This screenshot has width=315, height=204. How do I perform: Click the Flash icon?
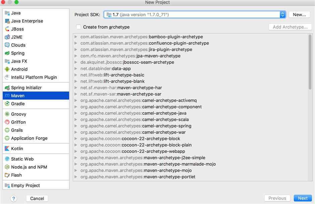pos(7,175)
